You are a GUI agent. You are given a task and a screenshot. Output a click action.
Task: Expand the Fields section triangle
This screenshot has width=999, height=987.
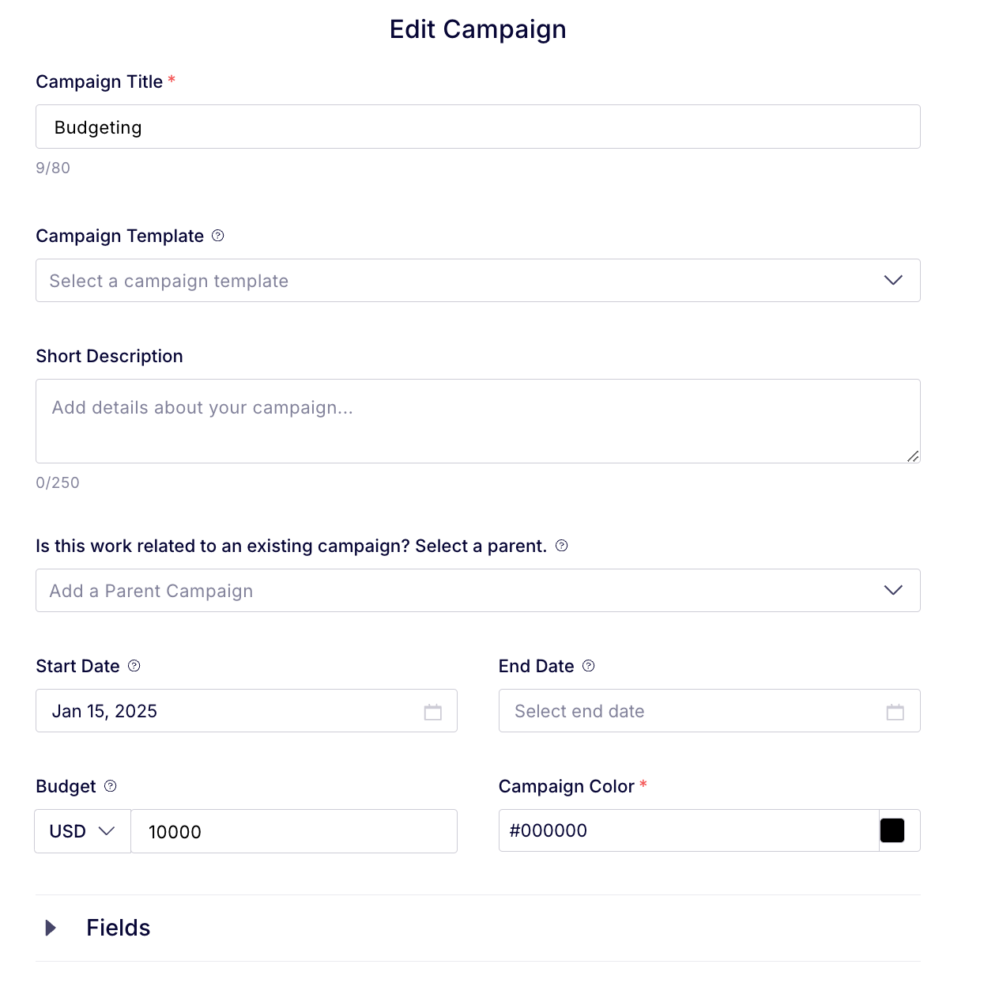click(51, 928)
